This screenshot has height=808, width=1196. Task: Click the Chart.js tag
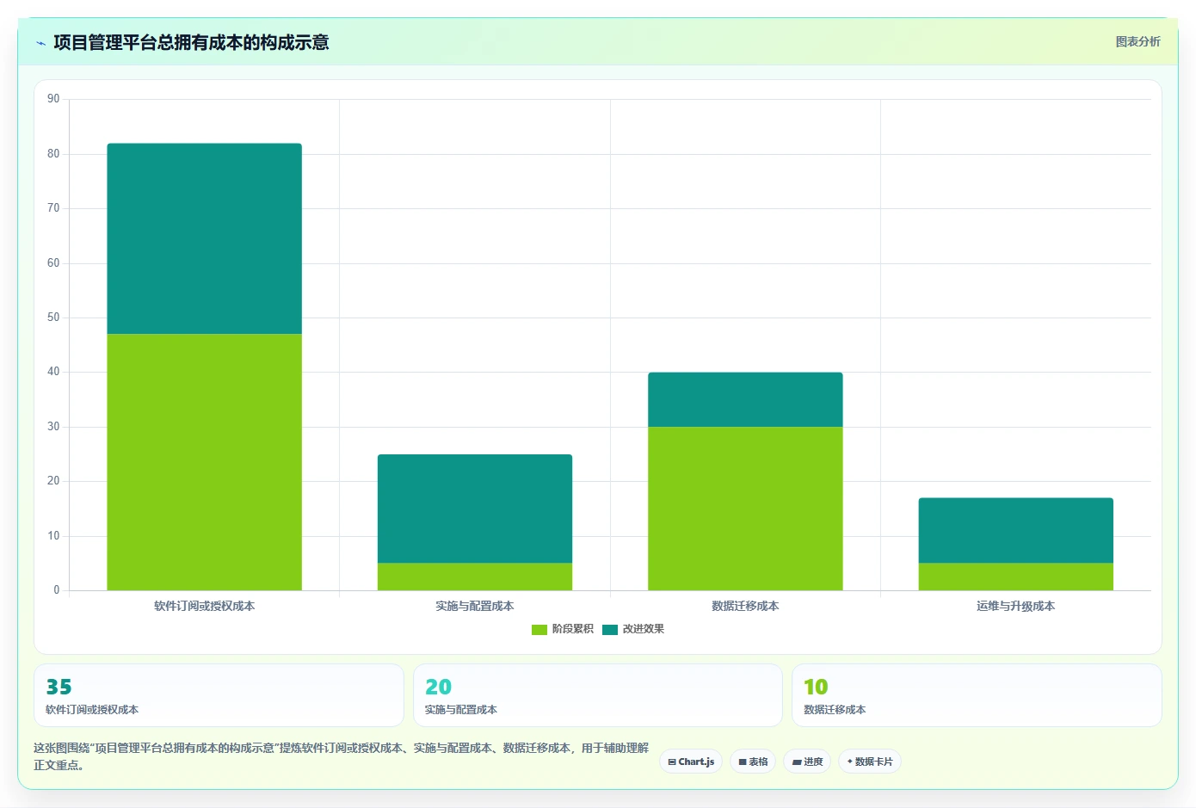(x=691, y=762)
